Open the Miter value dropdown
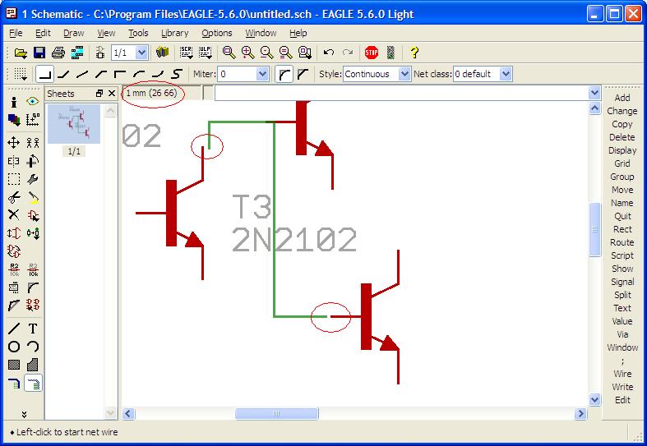647x446 pixels. pyautogui.click(x=262, y=74)
